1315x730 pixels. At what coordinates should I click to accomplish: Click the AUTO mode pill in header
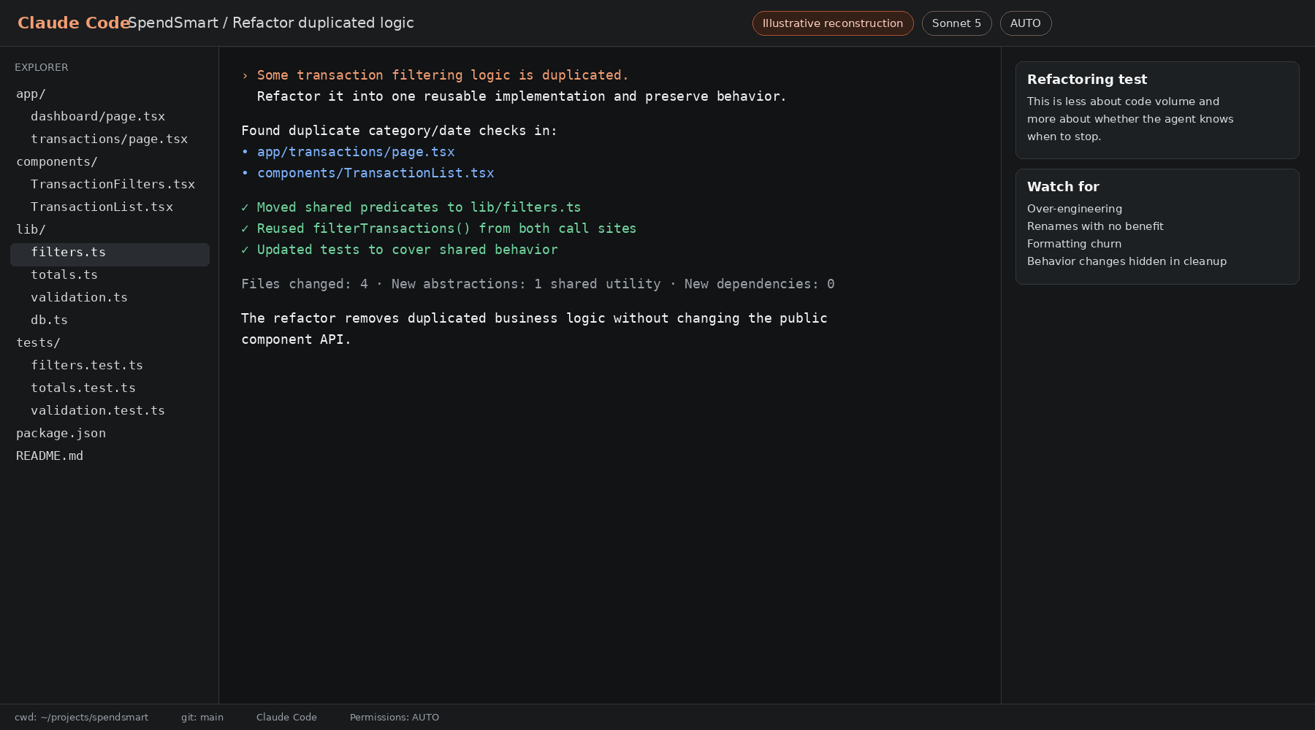[1025, 23]
